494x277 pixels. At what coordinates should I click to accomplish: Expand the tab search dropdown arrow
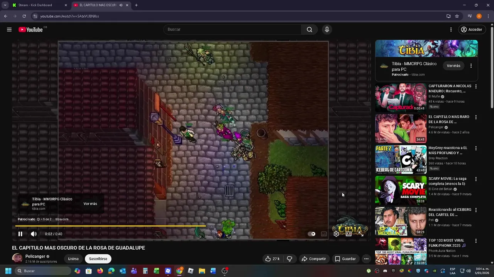pyautogui.click(x=5, y=5)
